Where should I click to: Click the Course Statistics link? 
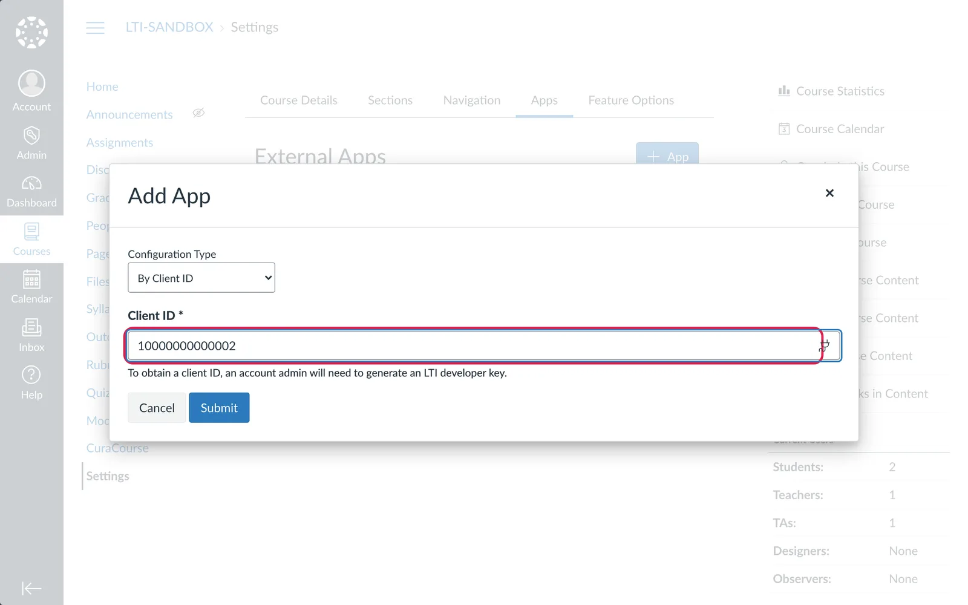[x=840, y=91]
